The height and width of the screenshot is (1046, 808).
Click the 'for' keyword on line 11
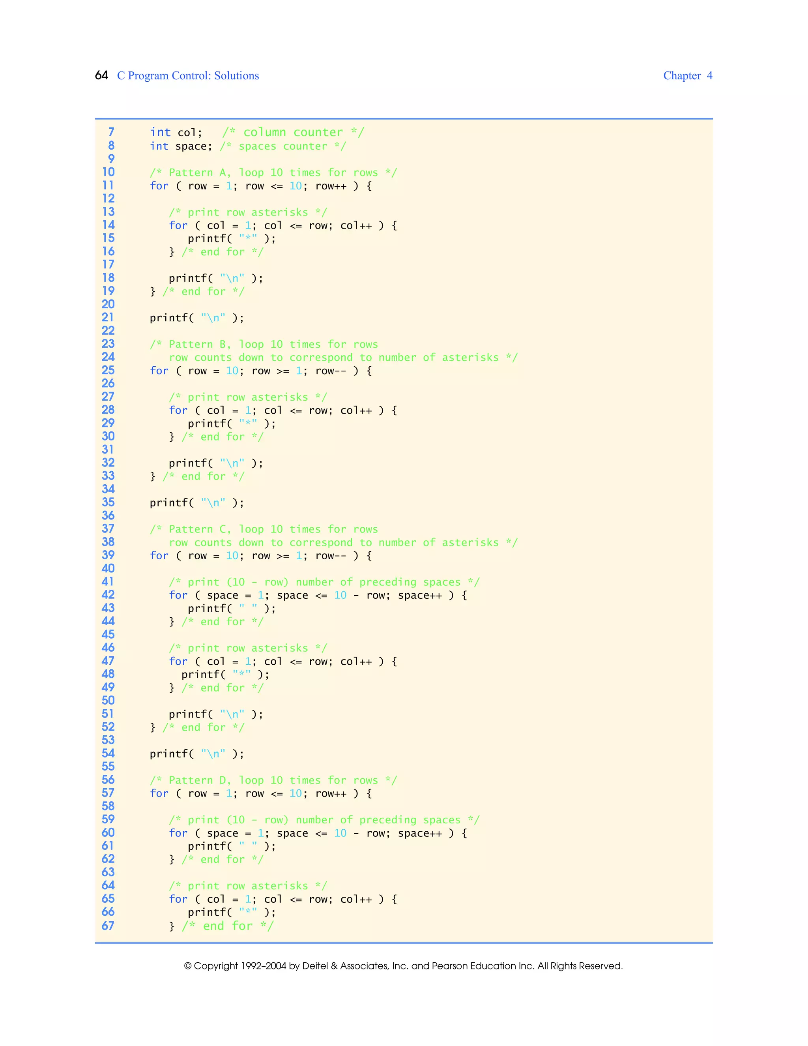click(159, 186)
